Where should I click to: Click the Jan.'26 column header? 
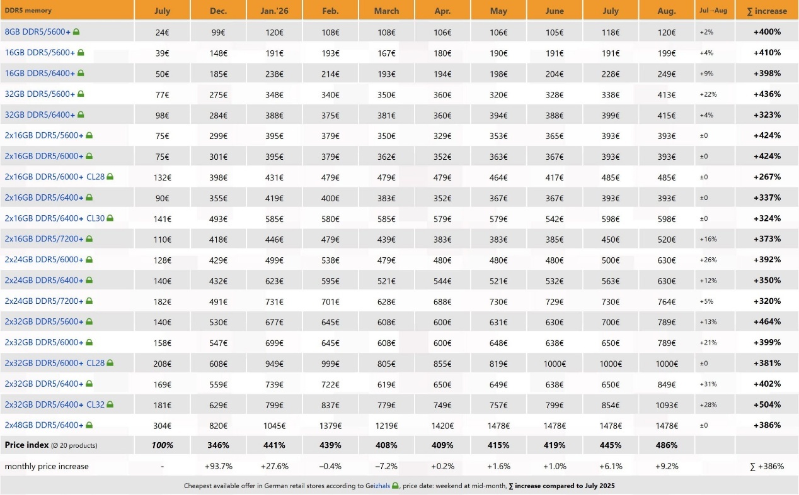coord(274,11)
